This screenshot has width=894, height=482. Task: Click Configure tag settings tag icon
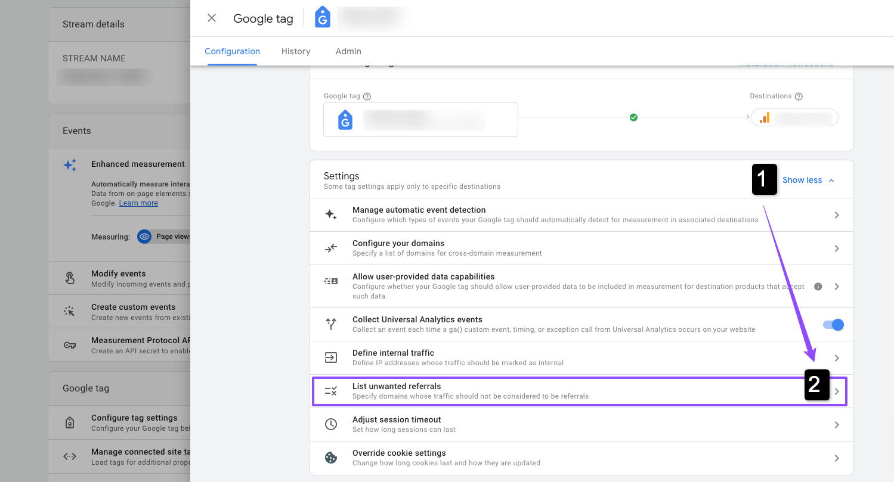[x=70, y=422]
